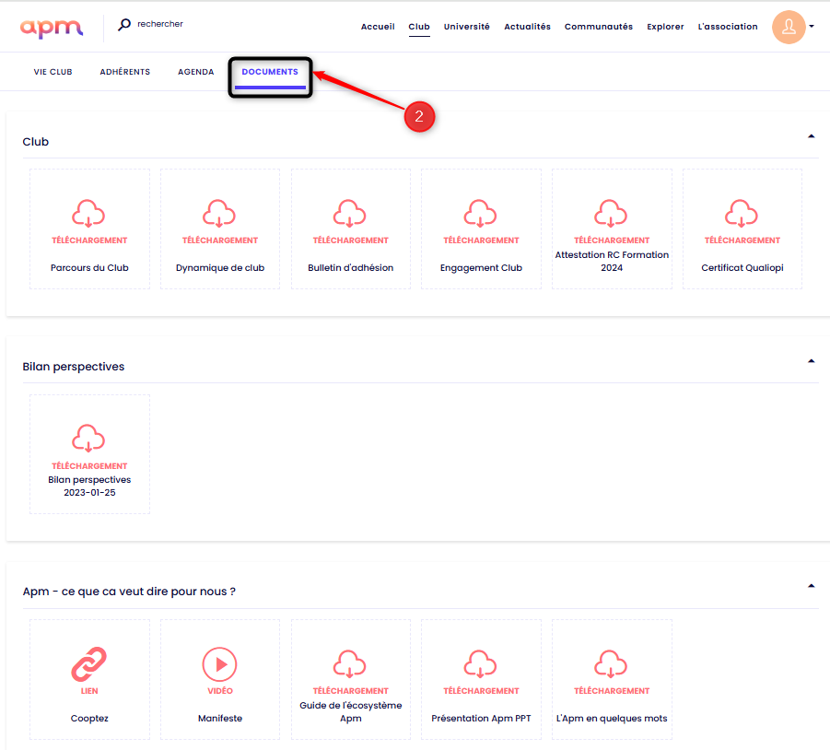Screen dimensions: 830x750
Task: Open the Bulletin d'adhésion document title
Action: (350, 268)
